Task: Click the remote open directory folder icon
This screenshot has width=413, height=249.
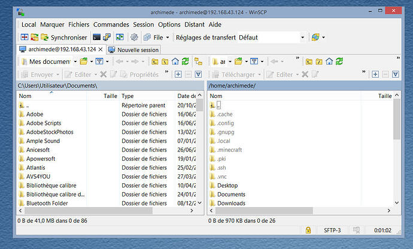Action: (x=238, y=62)
